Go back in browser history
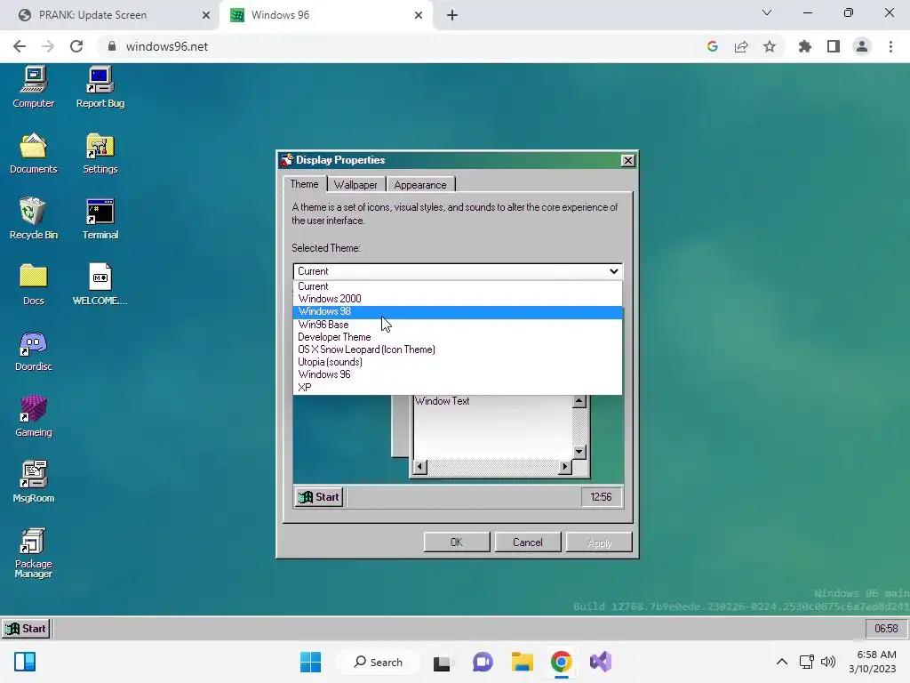The height and width of the screenshot is (683, 910). [20, 46]
